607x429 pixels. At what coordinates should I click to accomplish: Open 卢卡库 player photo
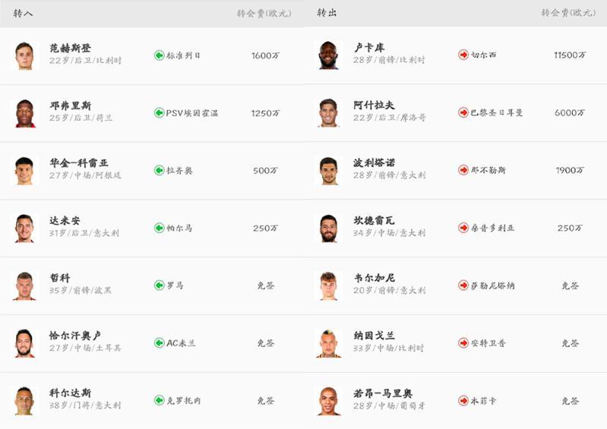[329, 55]
